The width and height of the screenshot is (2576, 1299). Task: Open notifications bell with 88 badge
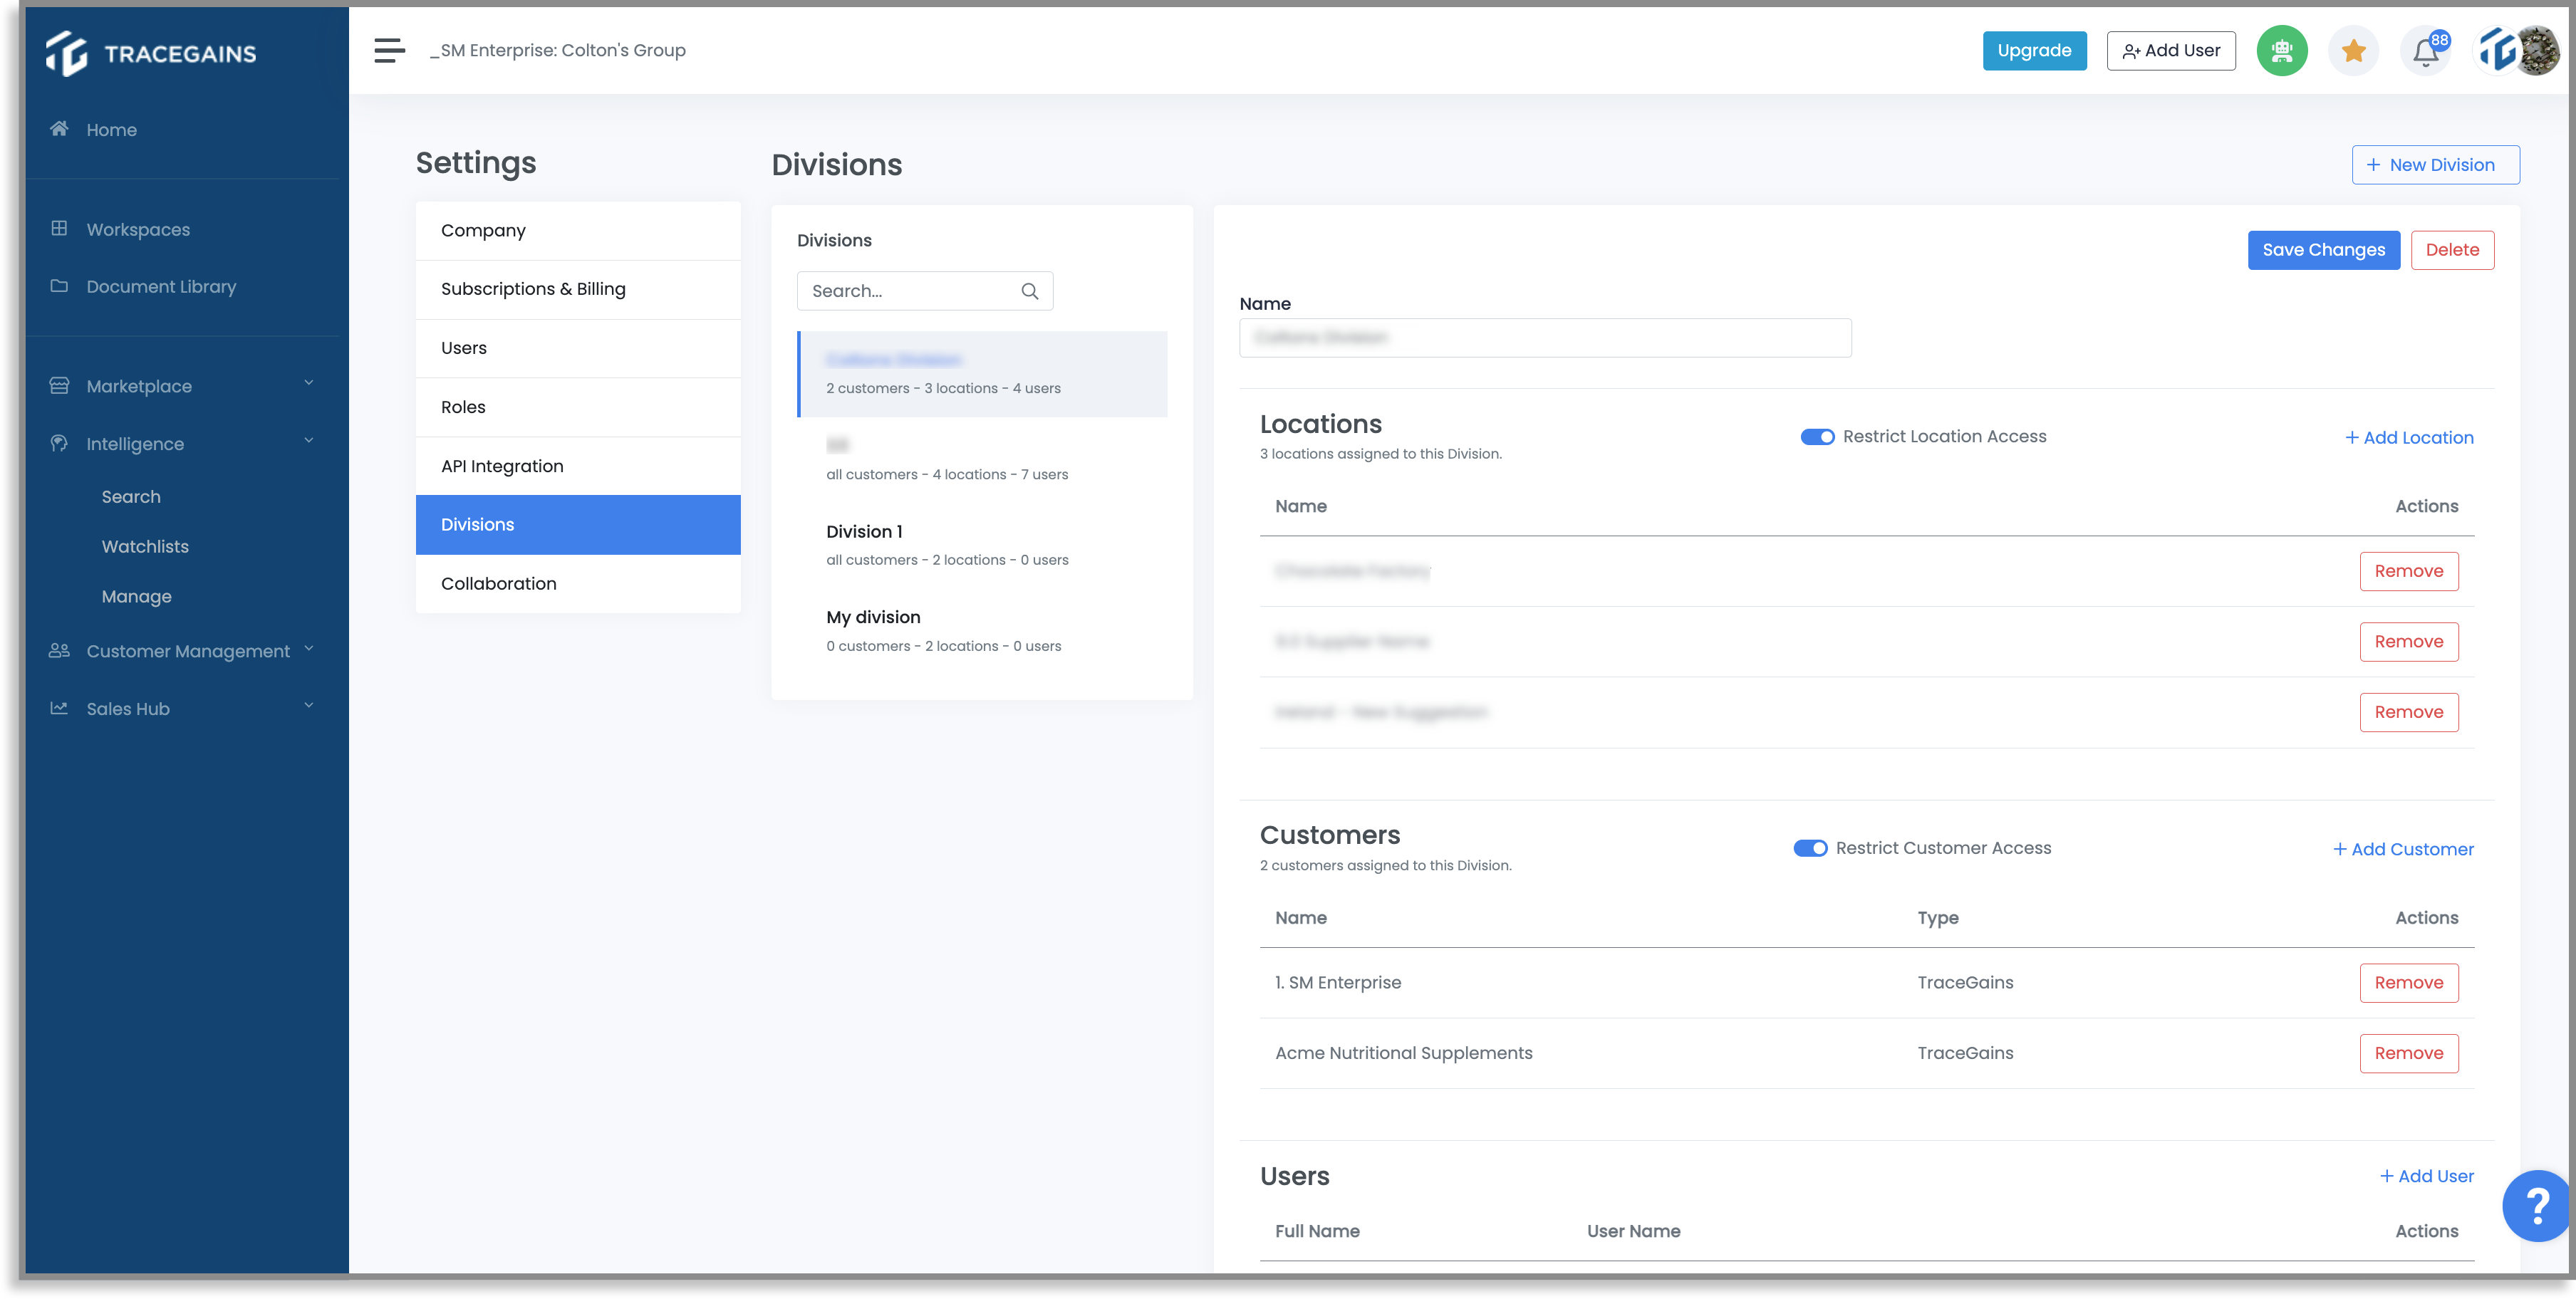click(x=2426, y=51)
